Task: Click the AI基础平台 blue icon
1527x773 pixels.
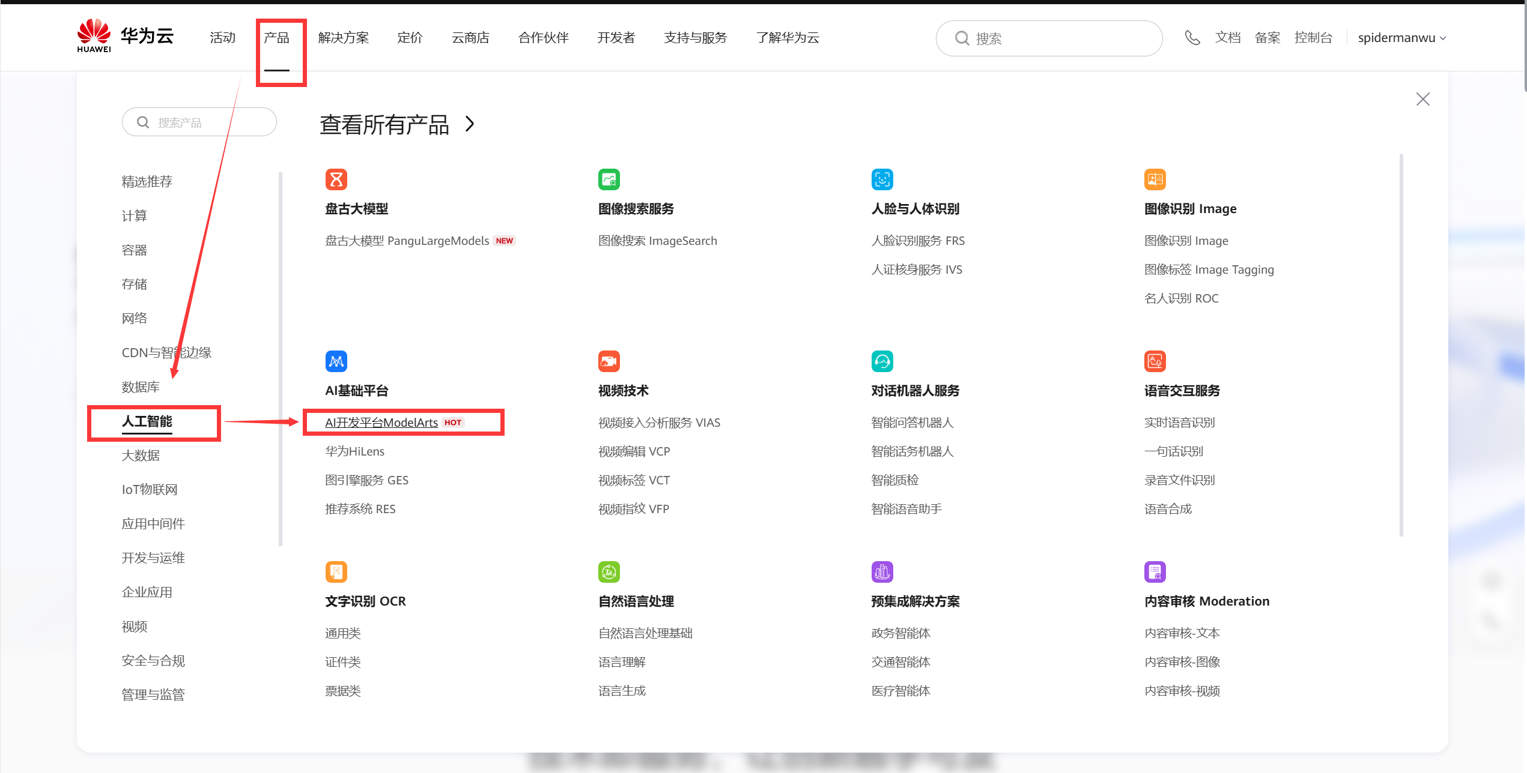Action: click(x=336, y=361)
